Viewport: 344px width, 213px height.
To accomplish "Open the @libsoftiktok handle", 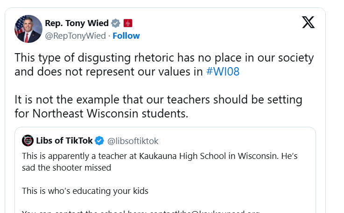I will coord(133,141).
